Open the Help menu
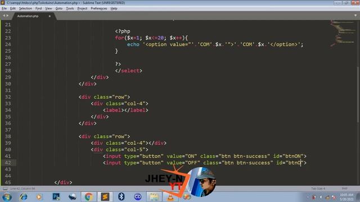360x202 pixels. (x=114, y=8)
